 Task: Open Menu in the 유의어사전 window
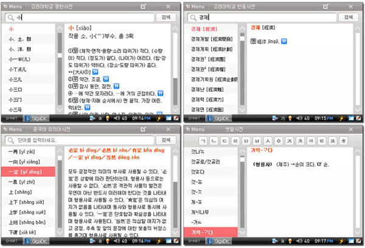tap(13, 129)
